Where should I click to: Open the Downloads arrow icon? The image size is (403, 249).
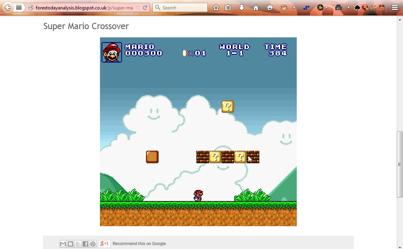click(x=242, y=8)
